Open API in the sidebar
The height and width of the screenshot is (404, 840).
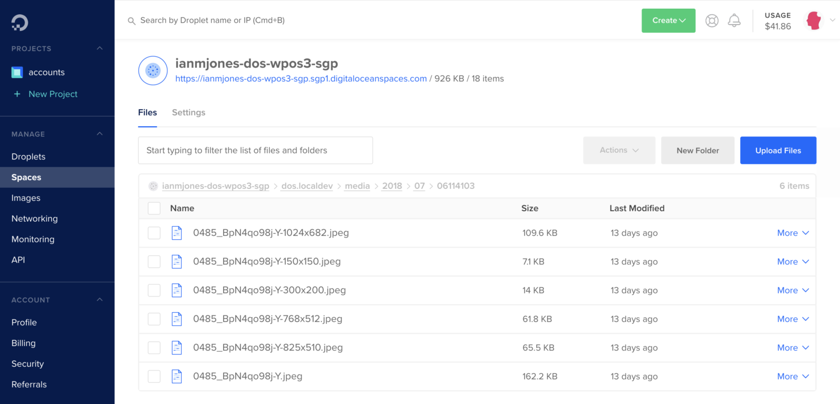click(18, 260)
